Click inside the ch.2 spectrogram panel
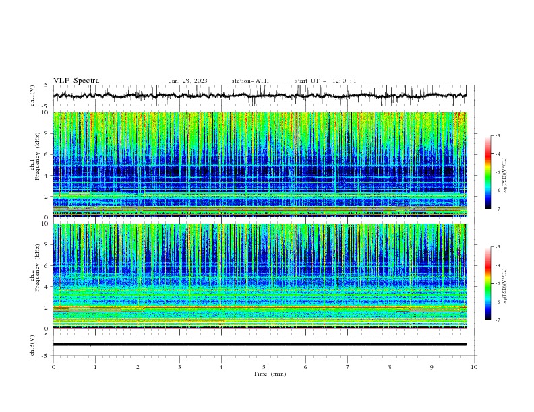The height and width of the screenshot is (412, 534). click(260, 276)
